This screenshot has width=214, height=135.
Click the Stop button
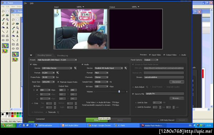click(x=120, y=120)
